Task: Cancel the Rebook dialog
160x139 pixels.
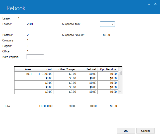Action: (145, 131)
